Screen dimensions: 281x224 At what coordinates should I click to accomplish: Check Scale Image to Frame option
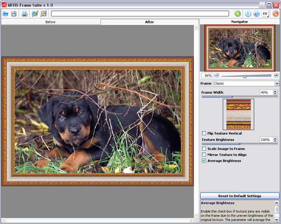point(204,148)
